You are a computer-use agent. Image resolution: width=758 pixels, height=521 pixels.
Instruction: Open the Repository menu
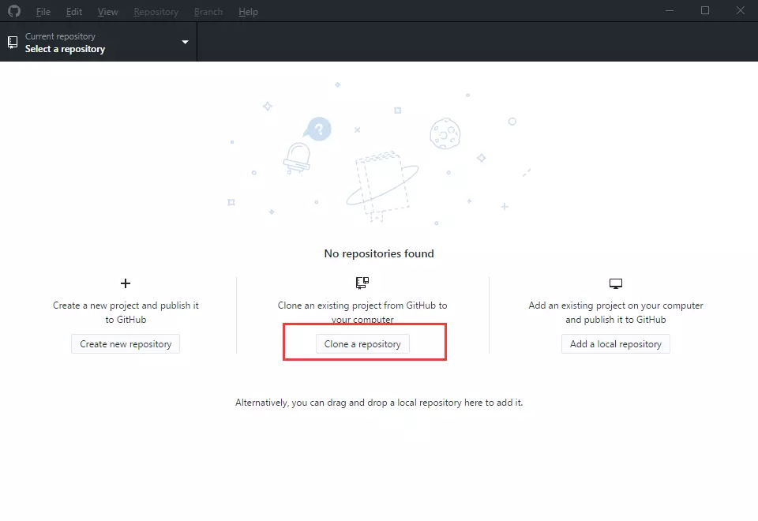pyautogui.click(x=156, y=12)
